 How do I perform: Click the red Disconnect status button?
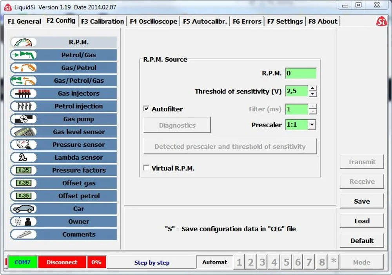(x=62, y=262)
